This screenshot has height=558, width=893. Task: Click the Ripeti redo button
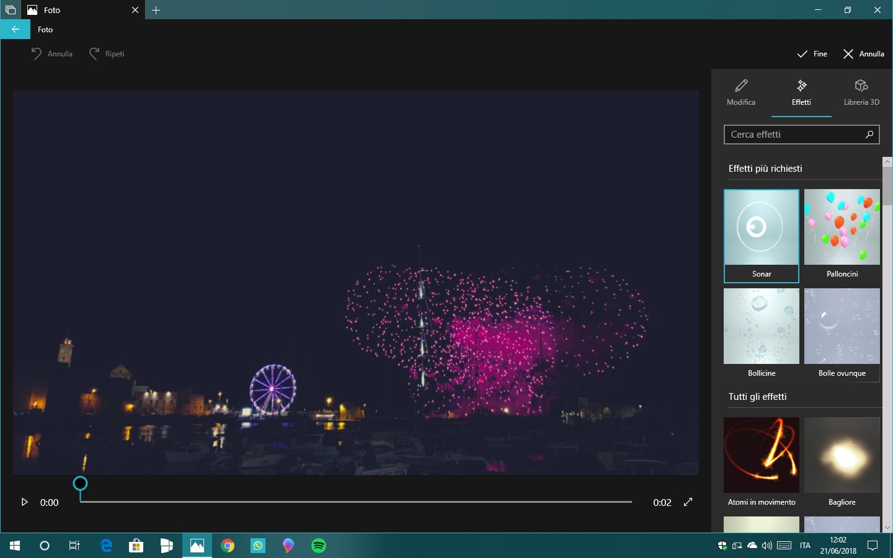pos(107,54)
